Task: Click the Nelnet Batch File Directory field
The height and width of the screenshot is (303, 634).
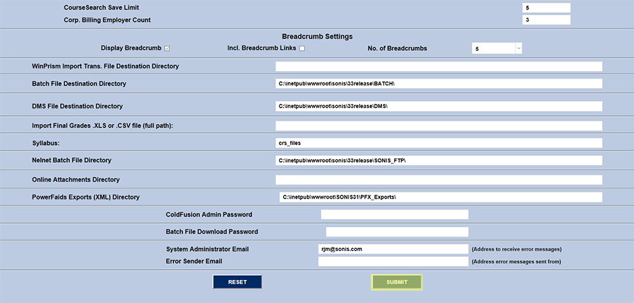Action: (x=438, y=160)
